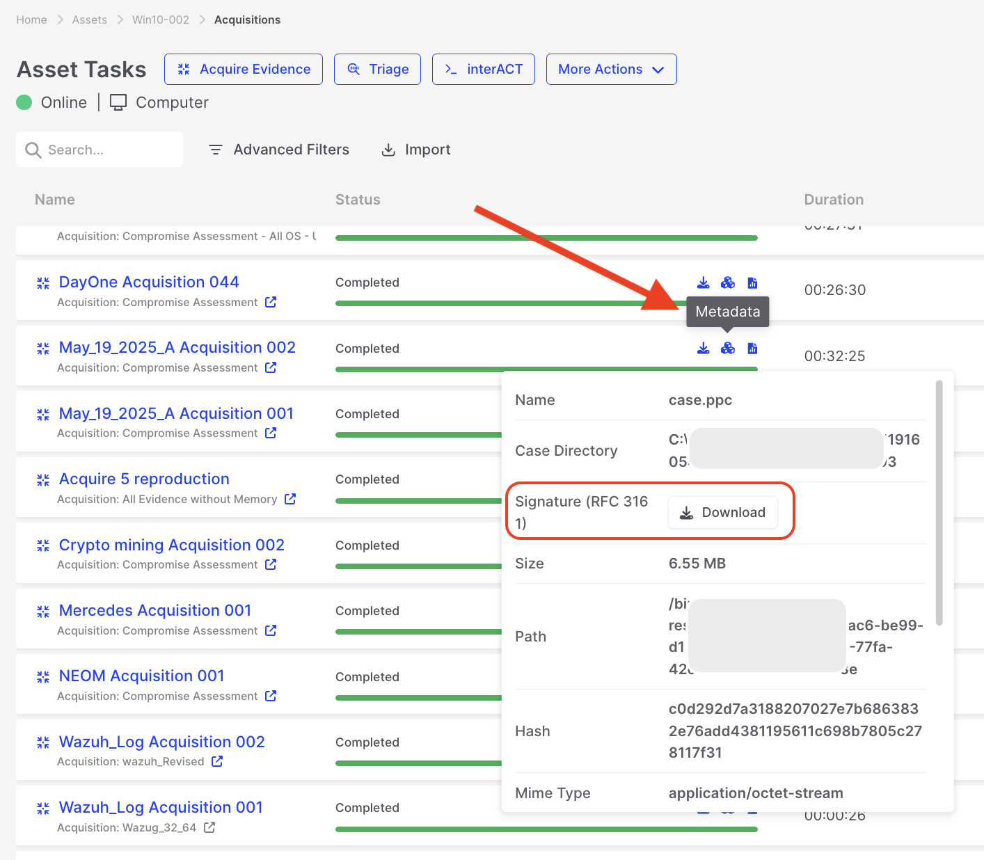Navigate to Assets breadcrumb
The width and height of the screenshot is (984, 860).
[90, 19]
